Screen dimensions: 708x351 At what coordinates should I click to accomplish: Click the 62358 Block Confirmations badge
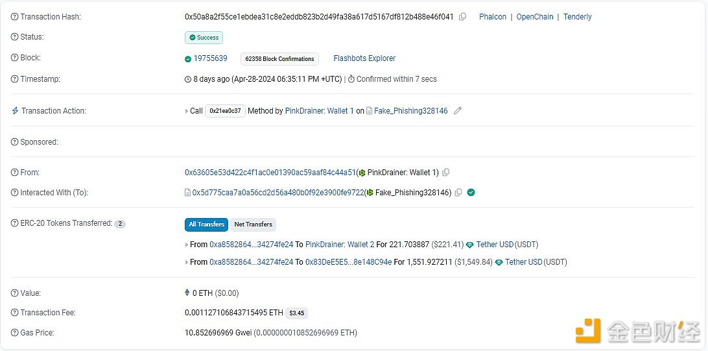click(279, 59)
